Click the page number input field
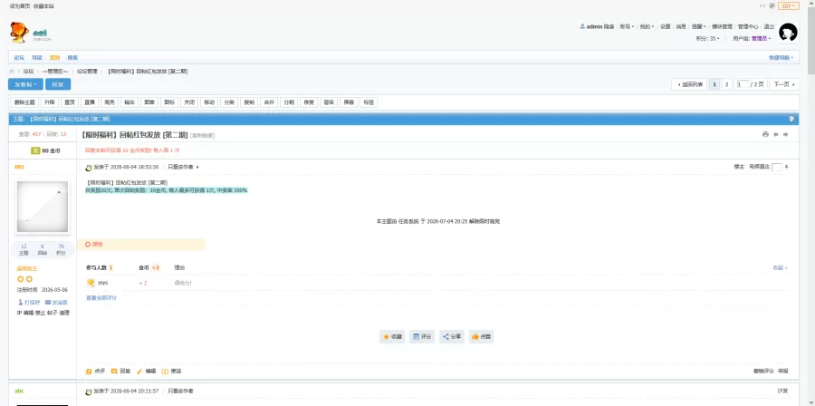The width and height of the screenshot is (815, 406). pos(743,84)
